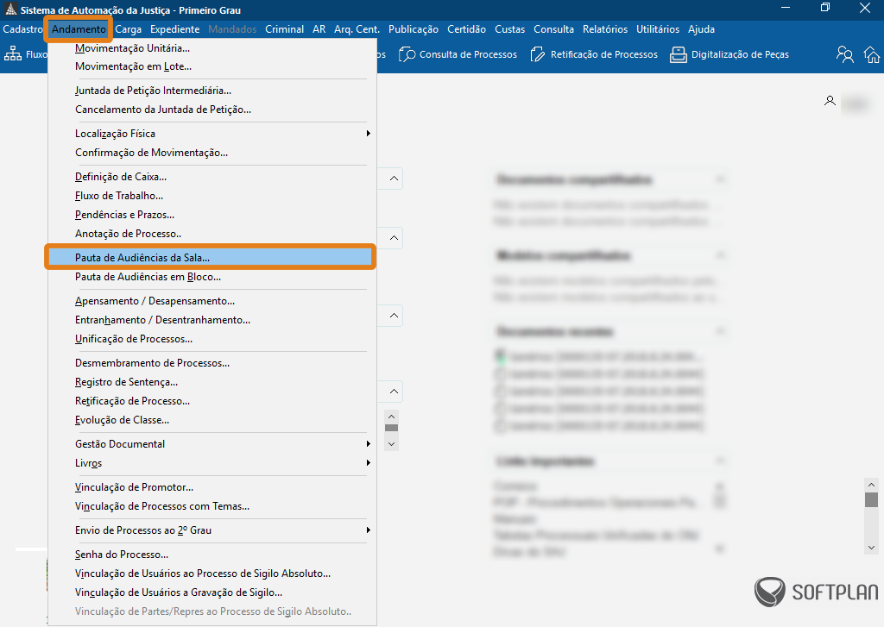Open the Utilitários menu
The width and height of the screenshot is (884, 627).
click(658, 29)
